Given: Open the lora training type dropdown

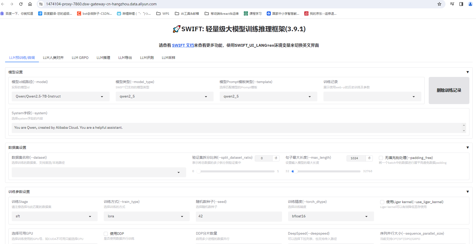Looking at the screenshot, I should coord(146,216).
